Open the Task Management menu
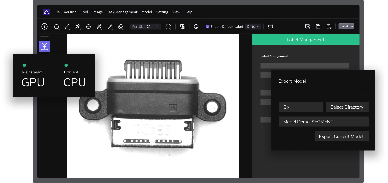 (x=122, y=12)
